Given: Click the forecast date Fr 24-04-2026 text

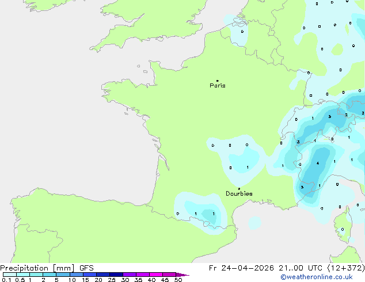Looking at the screenshot, I should (241, 268).
